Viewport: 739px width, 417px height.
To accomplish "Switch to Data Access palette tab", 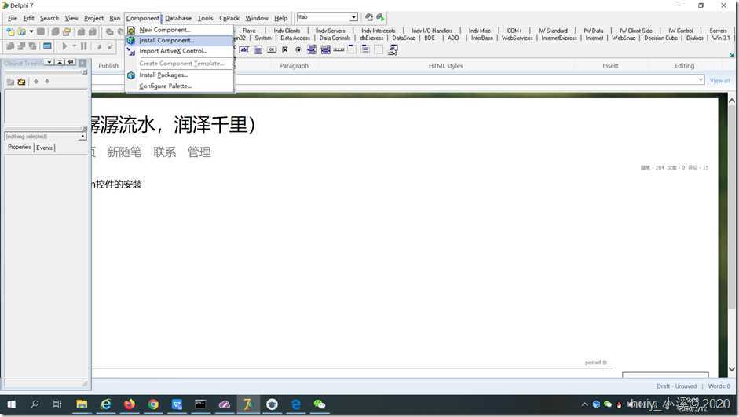I will coord(295,38).
